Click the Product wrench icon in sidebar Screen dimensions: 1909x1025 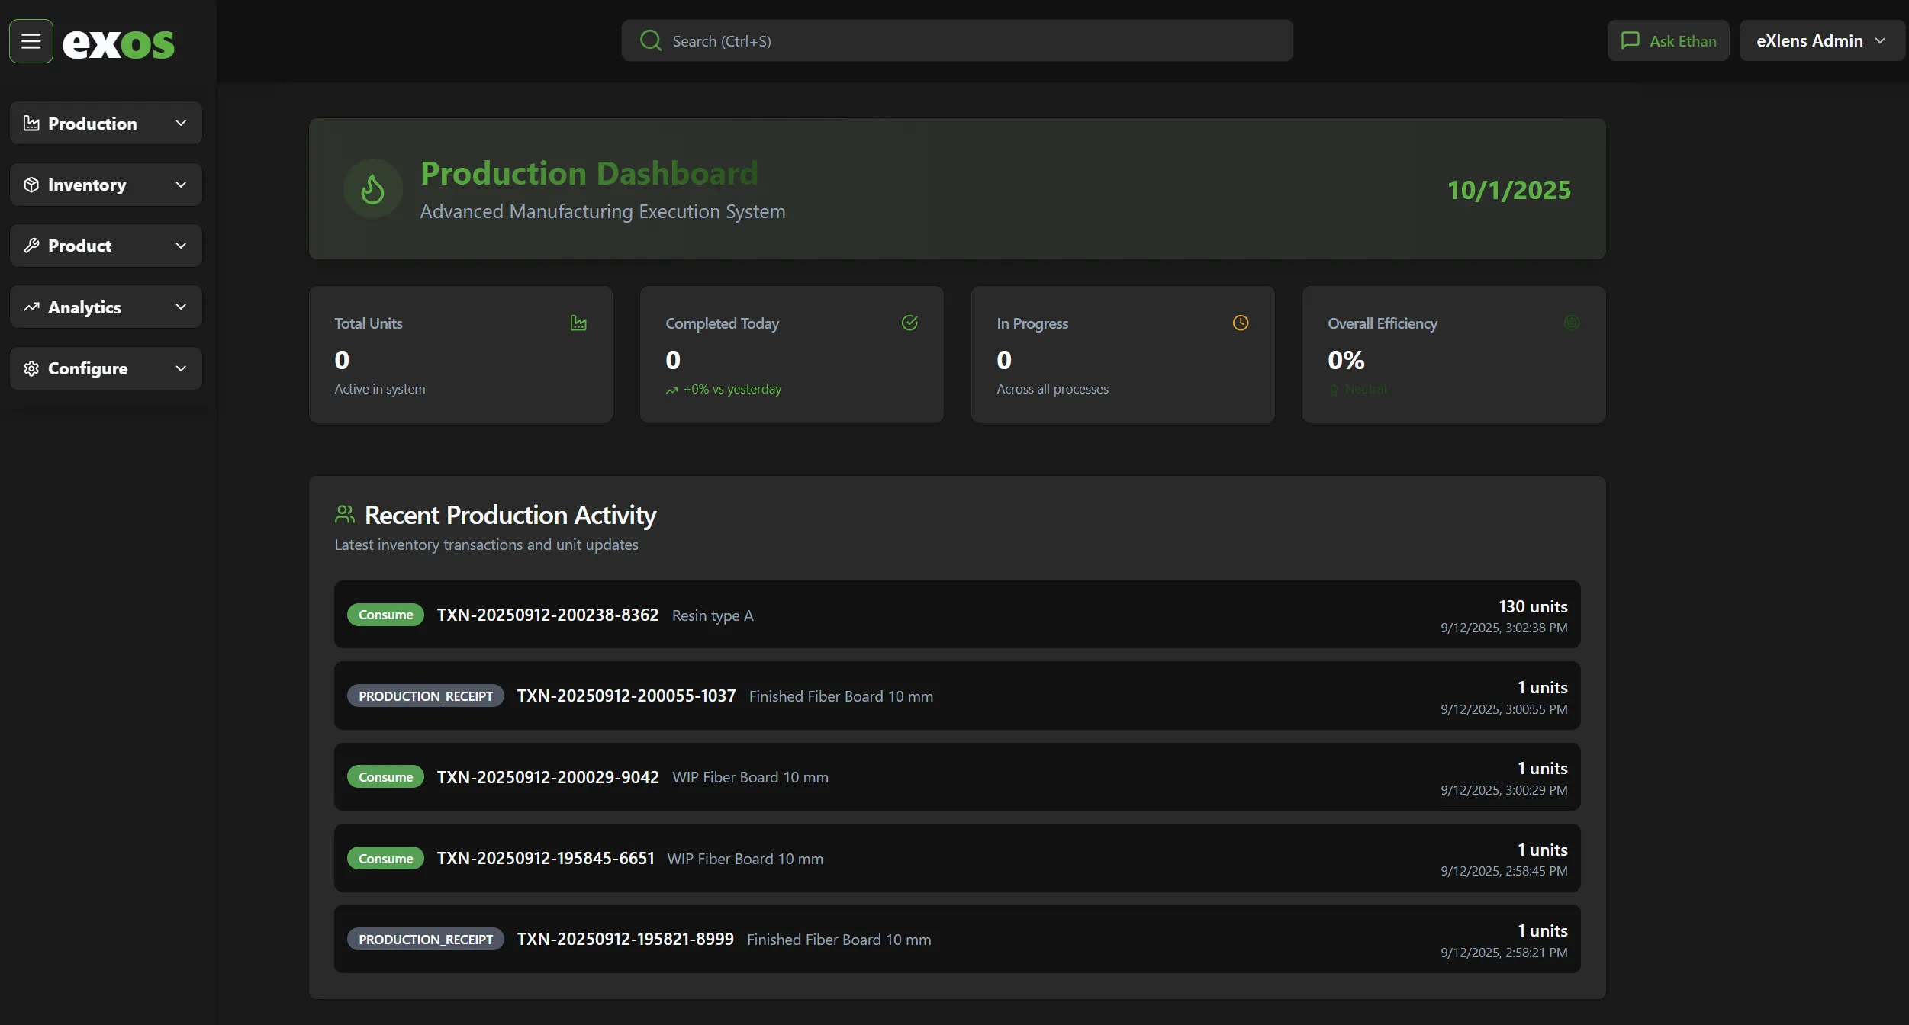click(31, 246)
